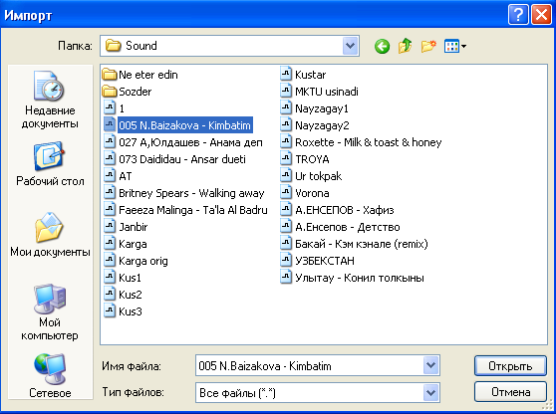Click the УЗБЕКСТАН file icon
This screenshot has width=556, height=414.
pyautogui.click(x=286, y=261)
